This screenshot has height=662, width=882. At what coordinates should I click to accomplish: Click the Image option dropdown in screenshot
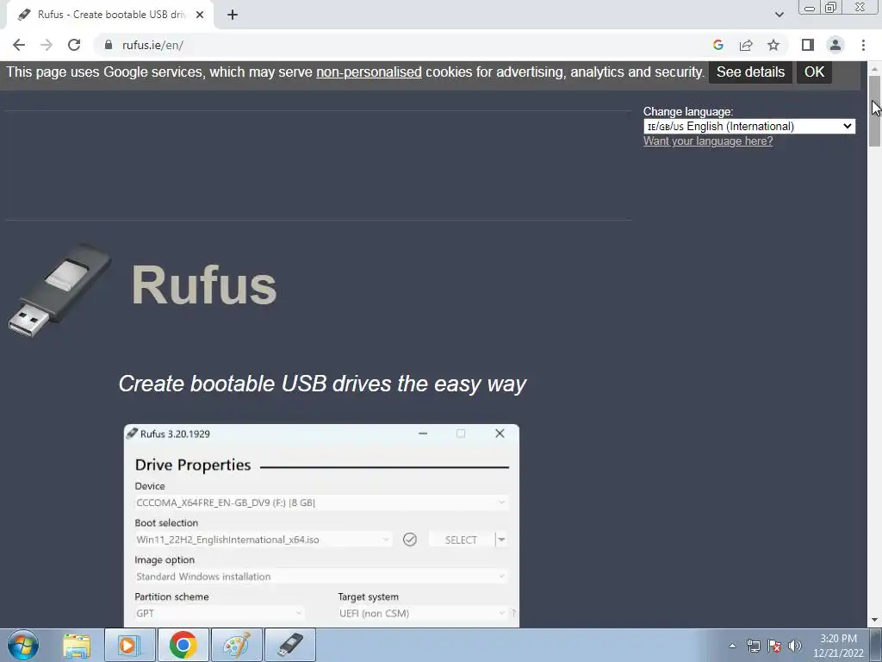coord(322,577)
